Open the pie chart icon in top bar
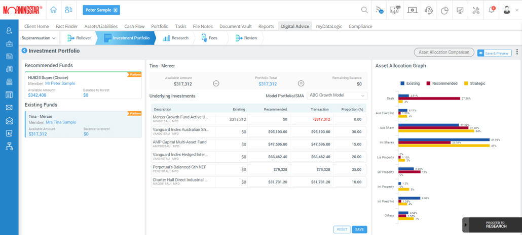The width and height of the screenshot is (522, 235). 444,10
